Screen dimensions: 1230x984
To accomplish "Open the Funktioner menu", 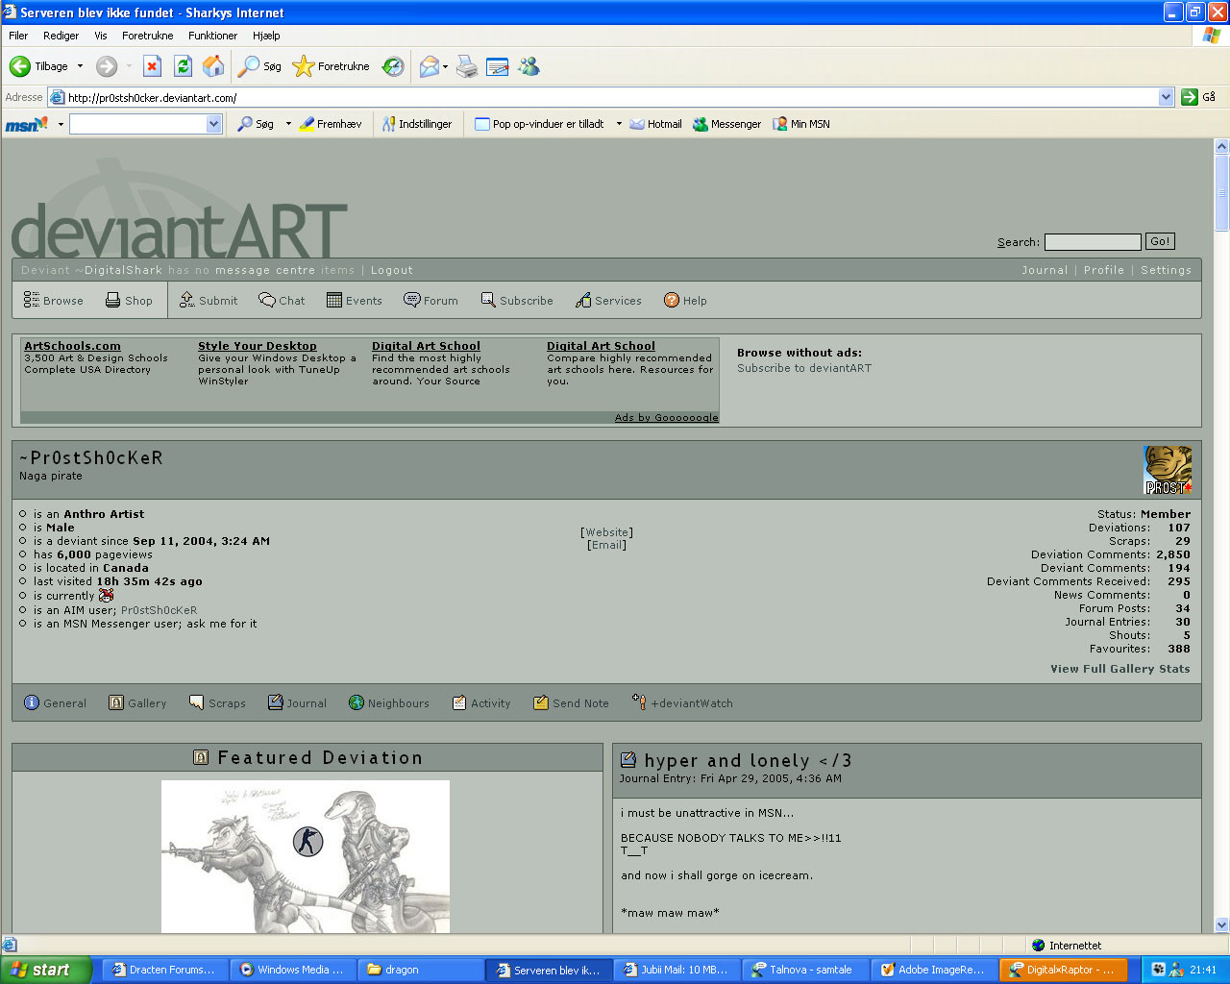I will (212, 36).
